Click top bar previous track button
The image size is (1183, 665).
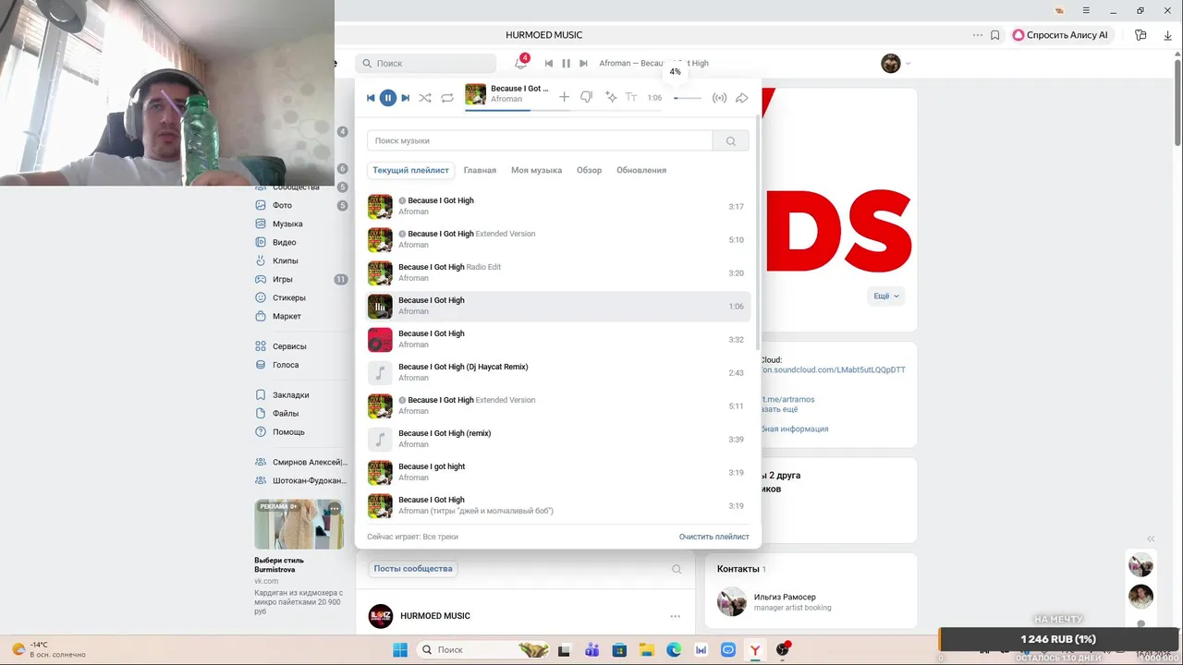(x=549, y=63)
